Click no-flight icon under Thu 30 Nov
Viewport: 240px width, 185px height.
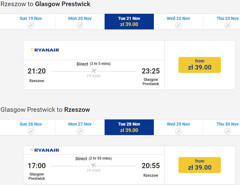click(228, 131)
